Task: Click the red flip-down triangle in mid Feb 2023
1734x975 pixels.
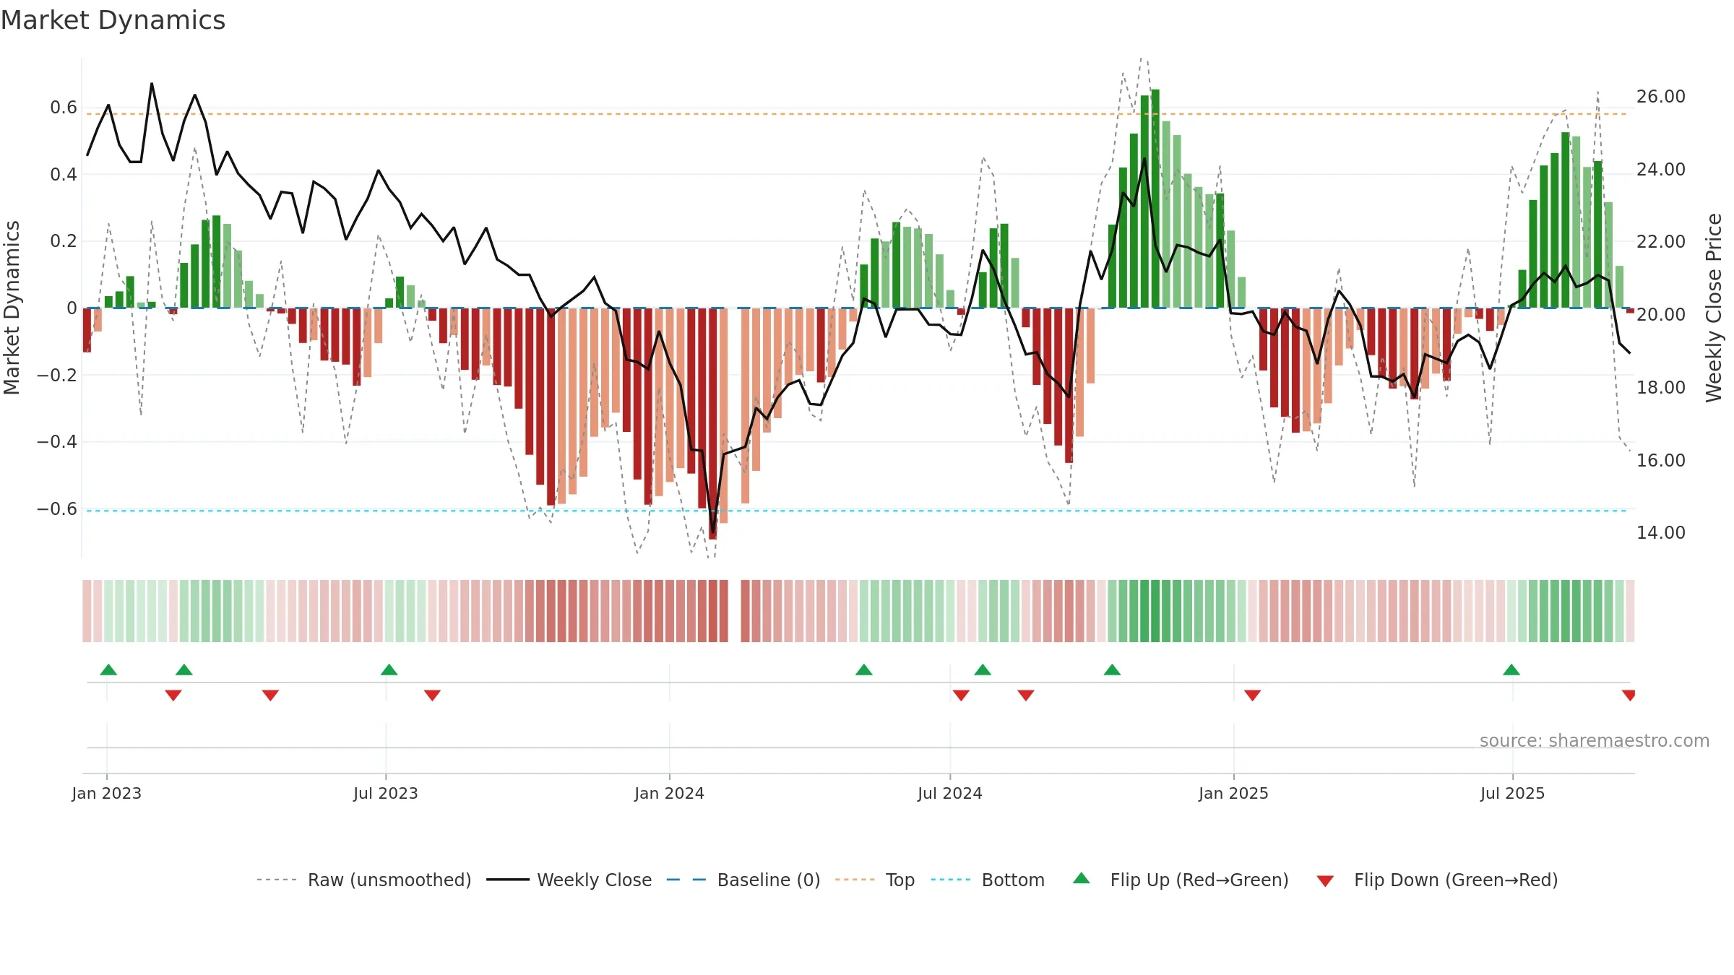Action: click(173, 695)
